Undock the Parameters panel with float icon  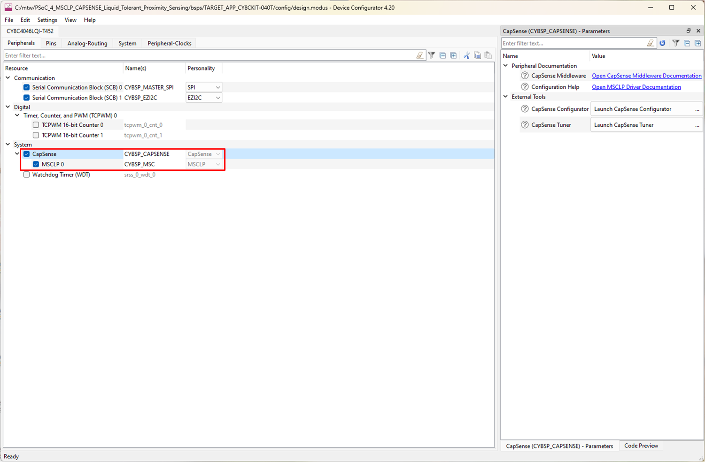point(689,31)
